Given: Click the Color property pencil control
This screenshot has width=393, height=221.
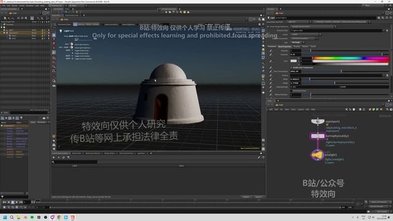Looking at the screenshot, I should click(x=271, y=61).
